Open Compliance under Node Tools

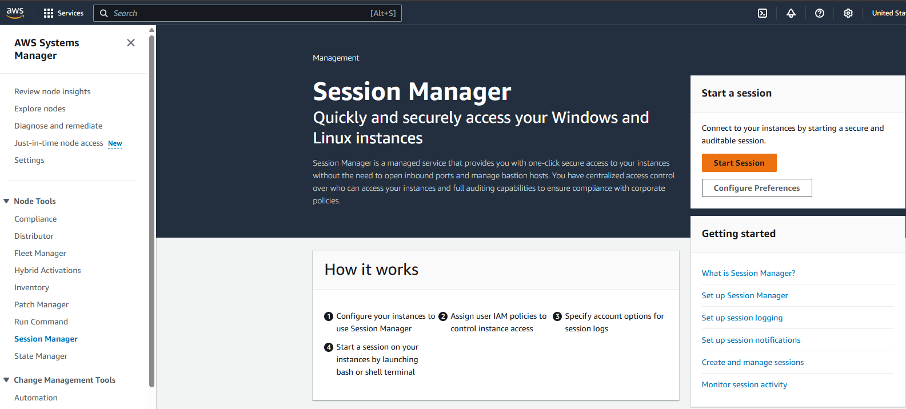35,219
